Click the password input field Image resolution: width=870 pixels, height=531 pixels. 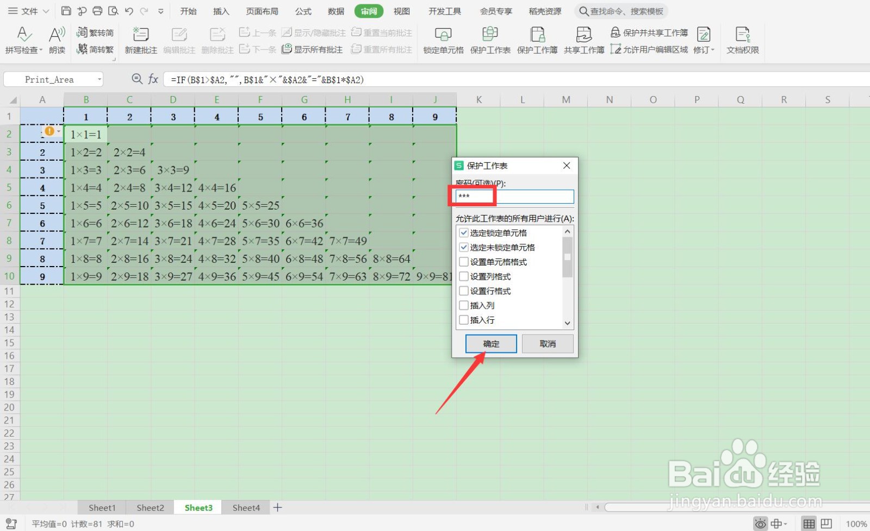514,197
